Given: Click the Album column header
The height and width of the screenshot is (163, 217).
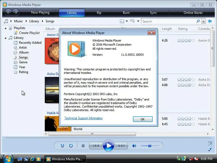Looking at the screenshot, I should [x=50, y=29].
